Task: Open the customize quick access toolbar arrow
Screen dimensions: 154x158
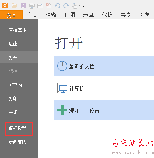Action: [x=84, y=6]
